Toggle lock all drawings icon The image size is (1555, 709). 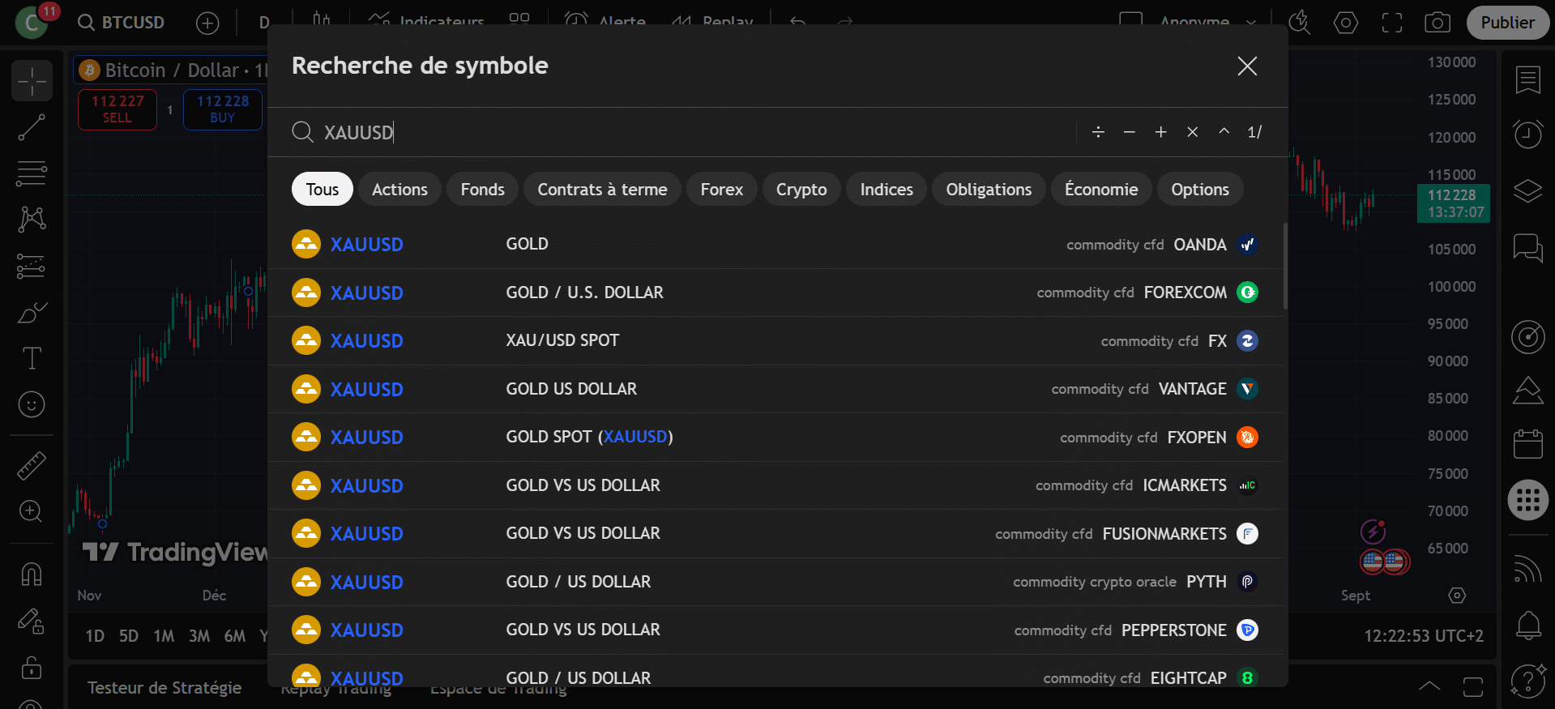[x=32, y=667]
